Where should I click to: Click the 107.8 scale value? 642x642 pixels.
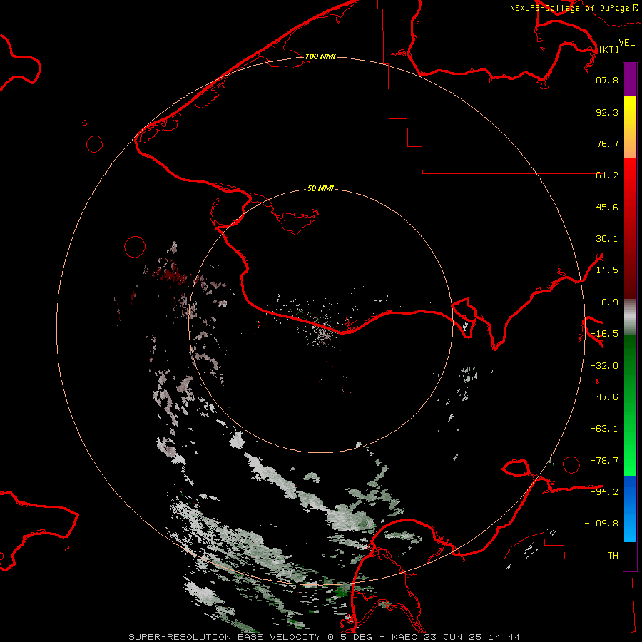(604, 80)
